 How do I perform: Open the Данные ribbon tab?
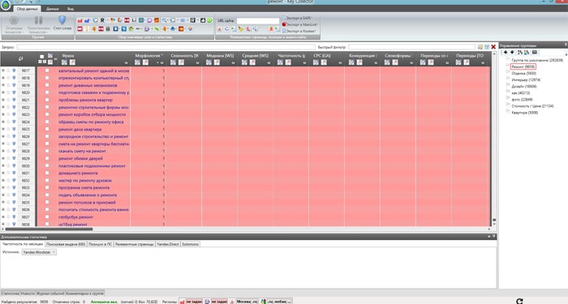click(x=53, y=9)
